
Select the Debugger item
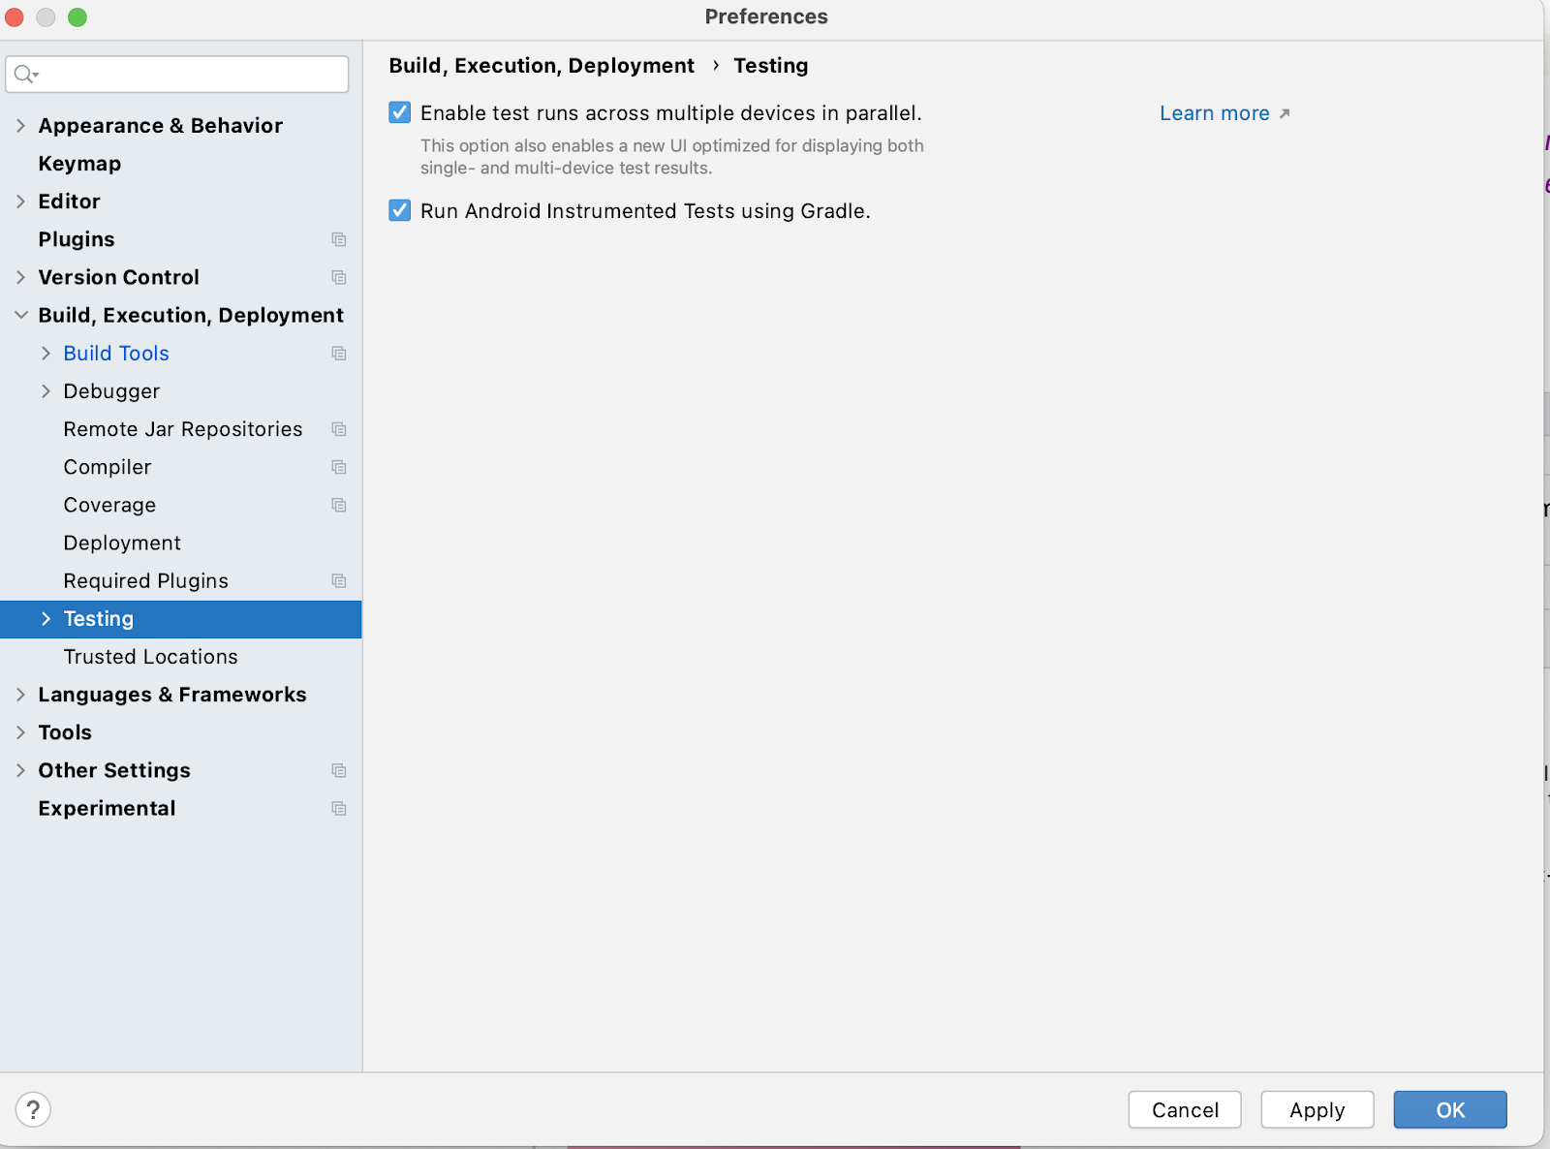click(111, 391)
